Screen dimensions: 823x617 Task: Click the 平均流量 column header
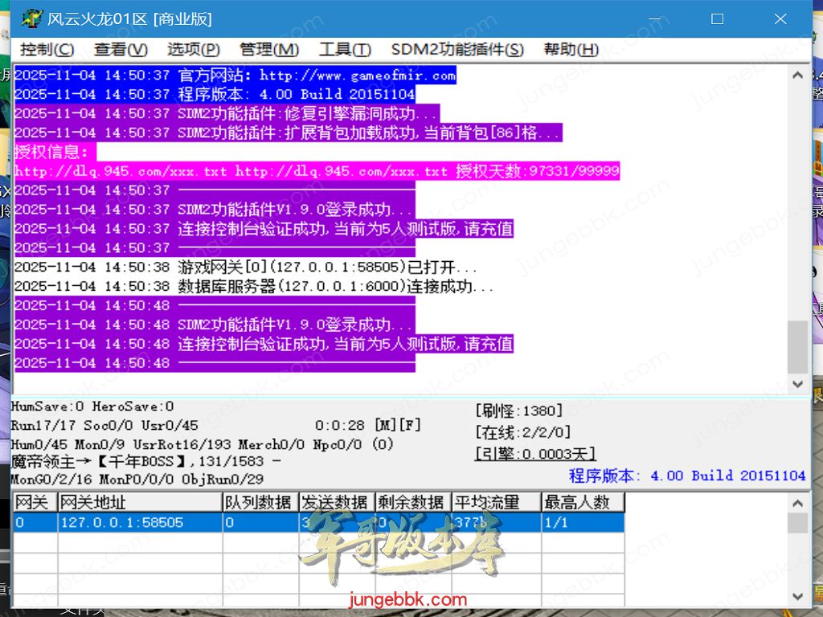pyautogui.click(x=495, y=502)
